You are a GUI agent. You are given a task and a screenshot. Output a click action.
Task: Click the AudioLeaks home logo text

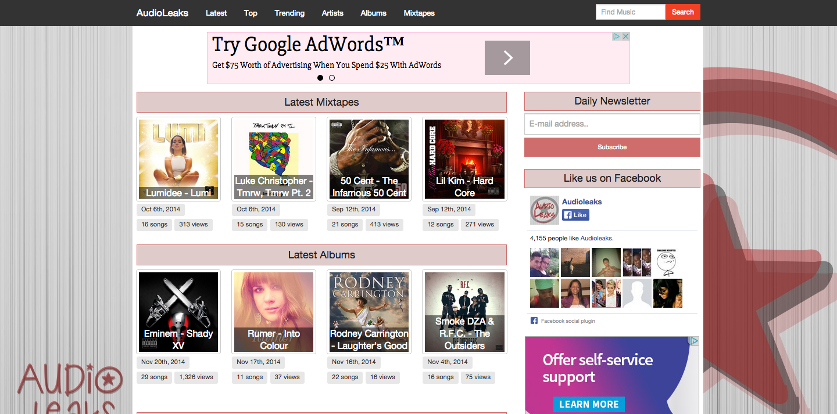click(x=162, y=13)
